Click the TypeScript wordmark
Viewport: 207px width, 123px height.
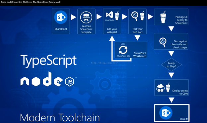click(x=48, y=61)
